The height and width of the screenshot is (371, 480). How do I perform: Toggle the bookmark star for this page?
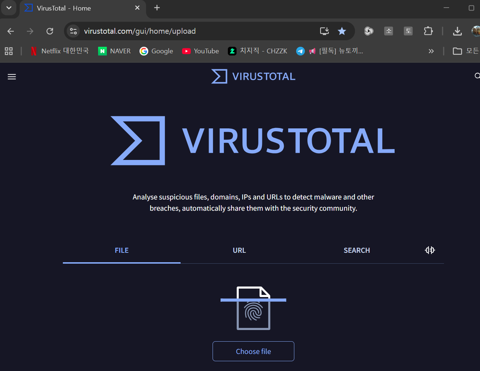tap(342, 31)
